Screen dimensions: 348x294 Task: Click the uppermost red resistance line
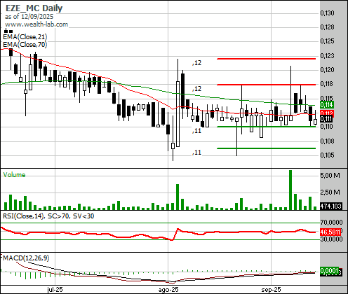[266, 59]
